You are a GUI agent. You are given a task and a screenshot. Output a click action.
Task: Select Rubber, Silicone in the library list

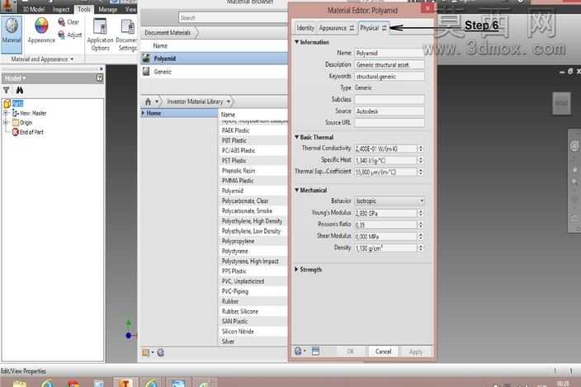pyautogui.click(x=253, y=311)
